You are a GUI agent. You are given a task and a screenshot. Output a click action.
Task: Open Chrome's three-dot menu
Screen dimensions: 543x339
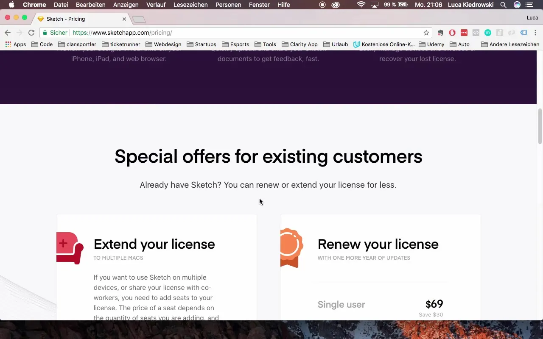[x=535, y=33]
